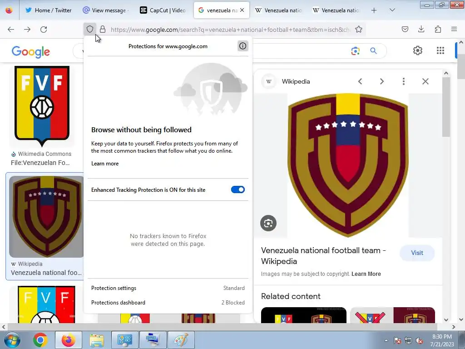
Task: Open the Firefox downloads panel
Action: [x=421, y=29]
